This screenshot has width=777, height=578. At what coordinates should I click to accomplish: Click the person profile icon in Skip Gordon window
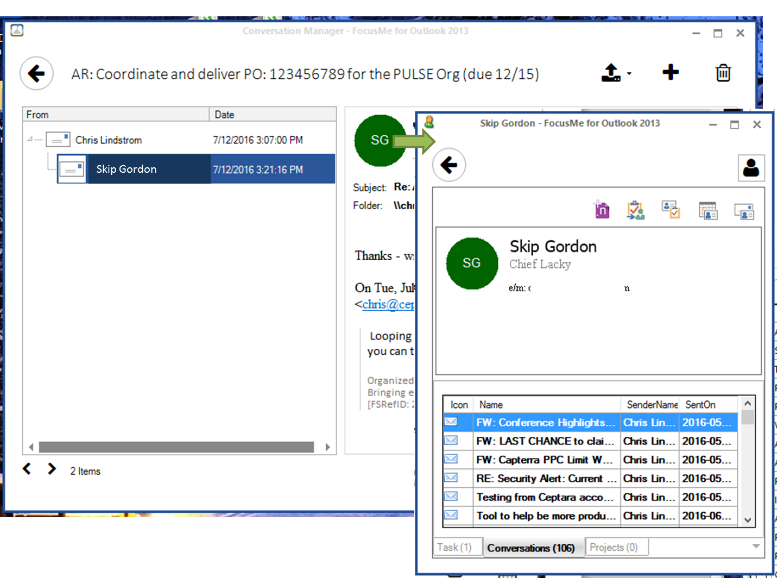pyautogui.click(x=751, y=168)
